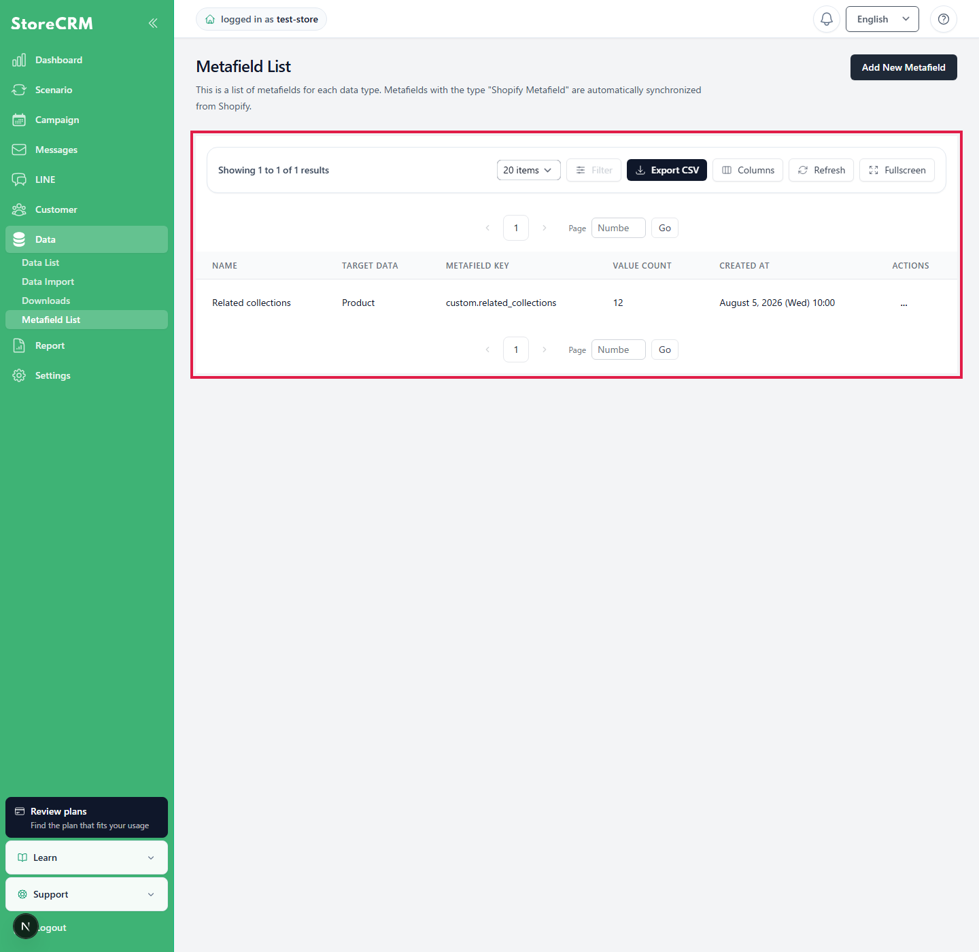
Task: Select page 1 in the bottom pagination
Action: pyautogui.click(x=516, y=350)
